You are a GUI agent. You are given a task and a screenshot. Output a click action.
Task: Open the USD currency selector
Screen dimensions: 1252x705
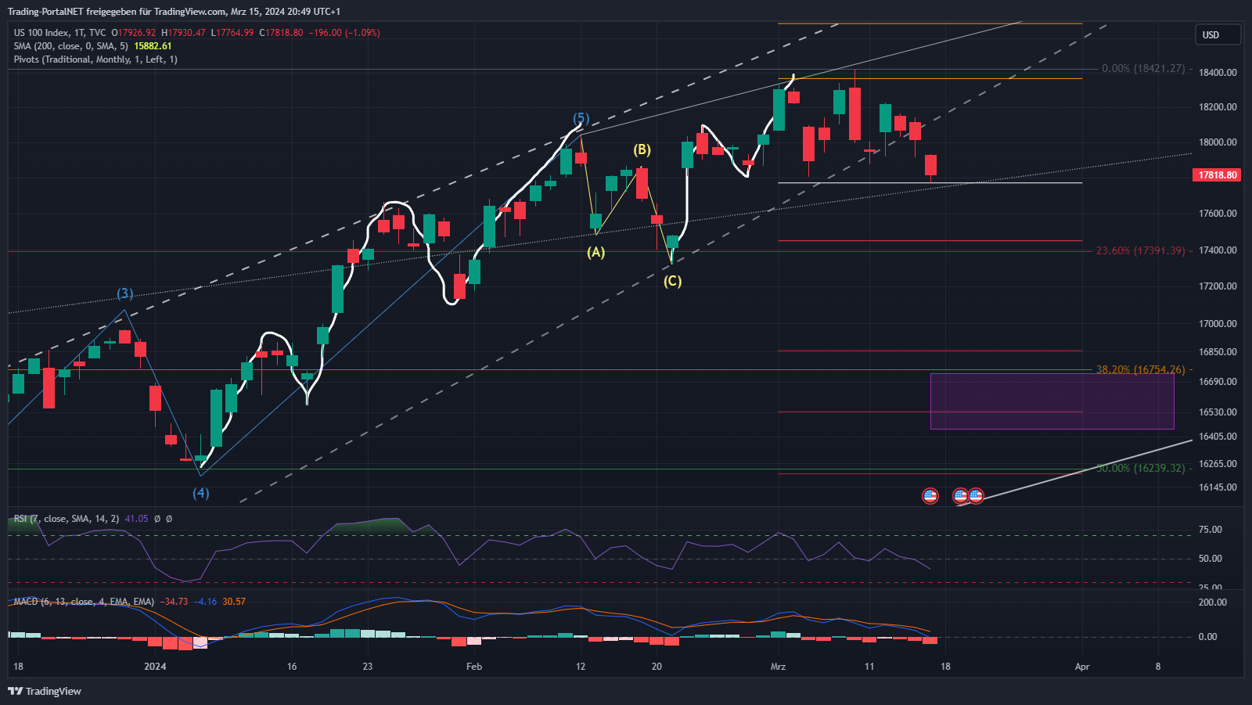coord(1217,34)
